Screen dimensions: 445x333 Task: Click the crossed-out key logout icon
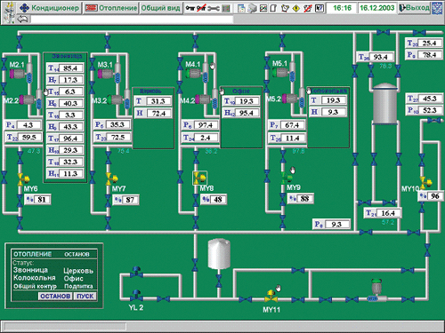201,8
